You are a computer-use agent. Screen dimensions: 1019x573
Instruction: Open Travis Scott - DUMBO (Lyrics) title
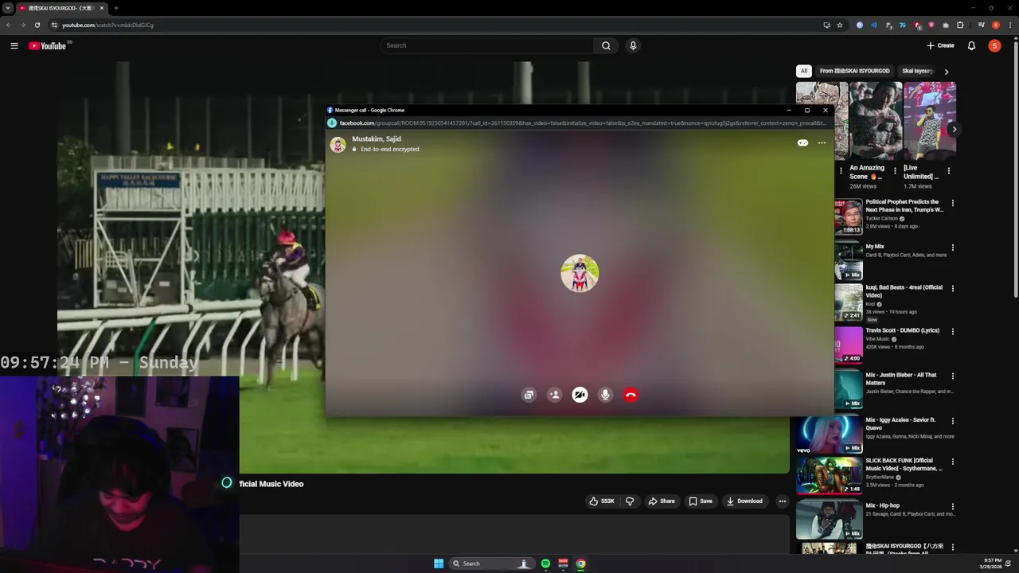pos(903,330)
